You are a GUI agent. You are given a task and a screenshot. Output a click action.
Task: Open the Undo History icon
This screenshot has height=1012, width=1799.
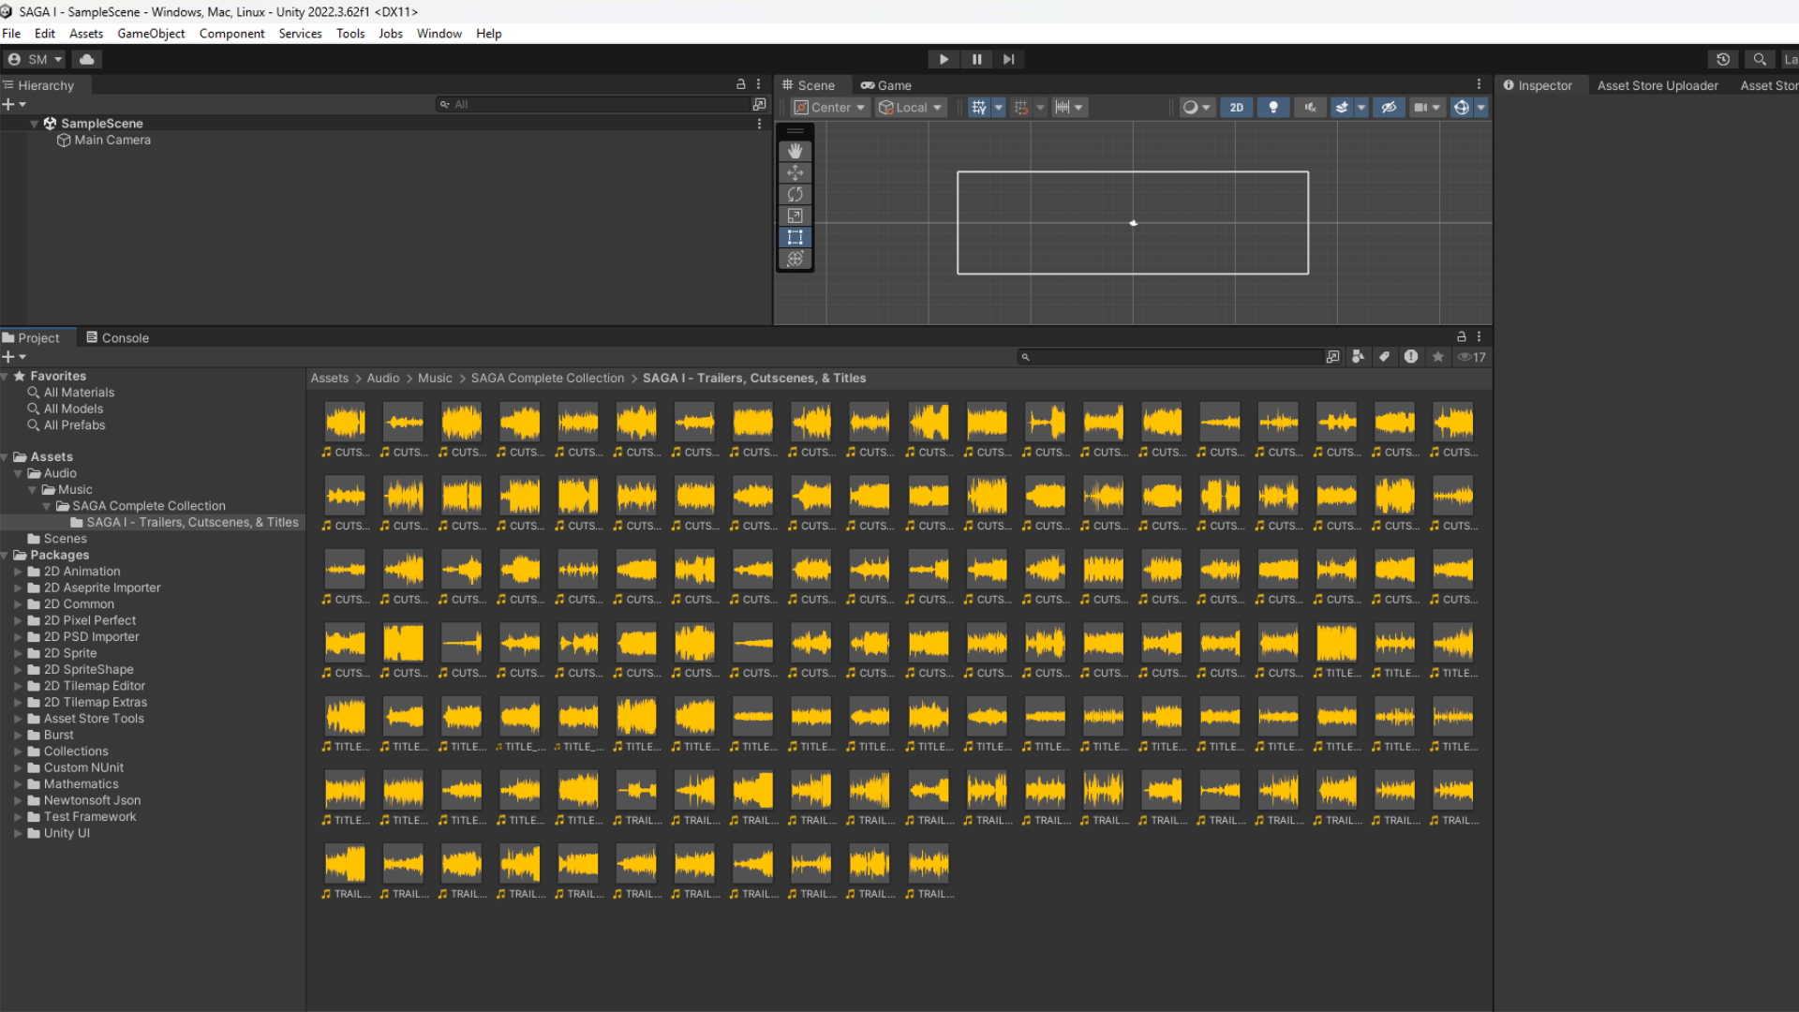pyautogui.click(x=1722, y=59)
